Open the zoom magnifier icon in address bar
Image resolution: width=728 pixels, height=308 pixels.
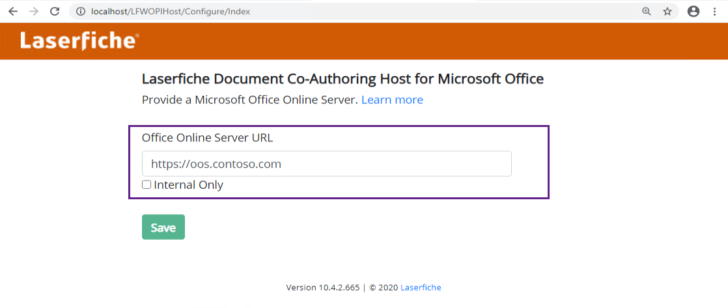(x=647, y=12)
